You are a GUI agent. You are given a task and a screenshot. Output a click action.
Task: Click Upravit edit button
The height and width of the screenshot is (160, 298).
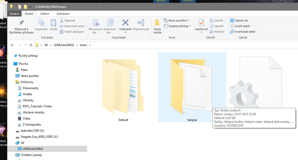[217, 26]
